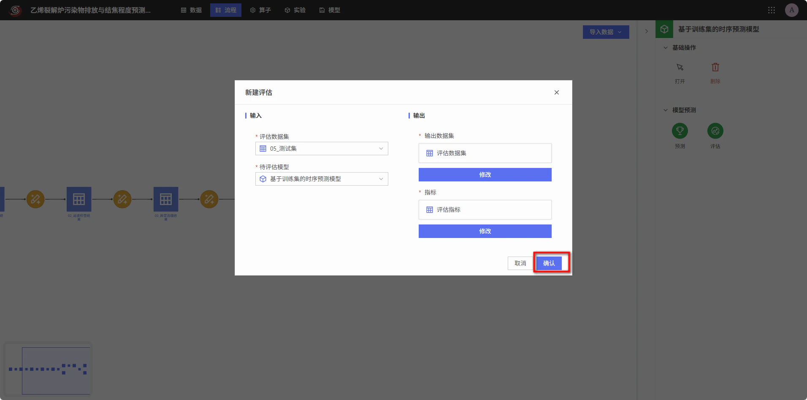Click the red 删除 trash icon

click(x=715, y=68)
